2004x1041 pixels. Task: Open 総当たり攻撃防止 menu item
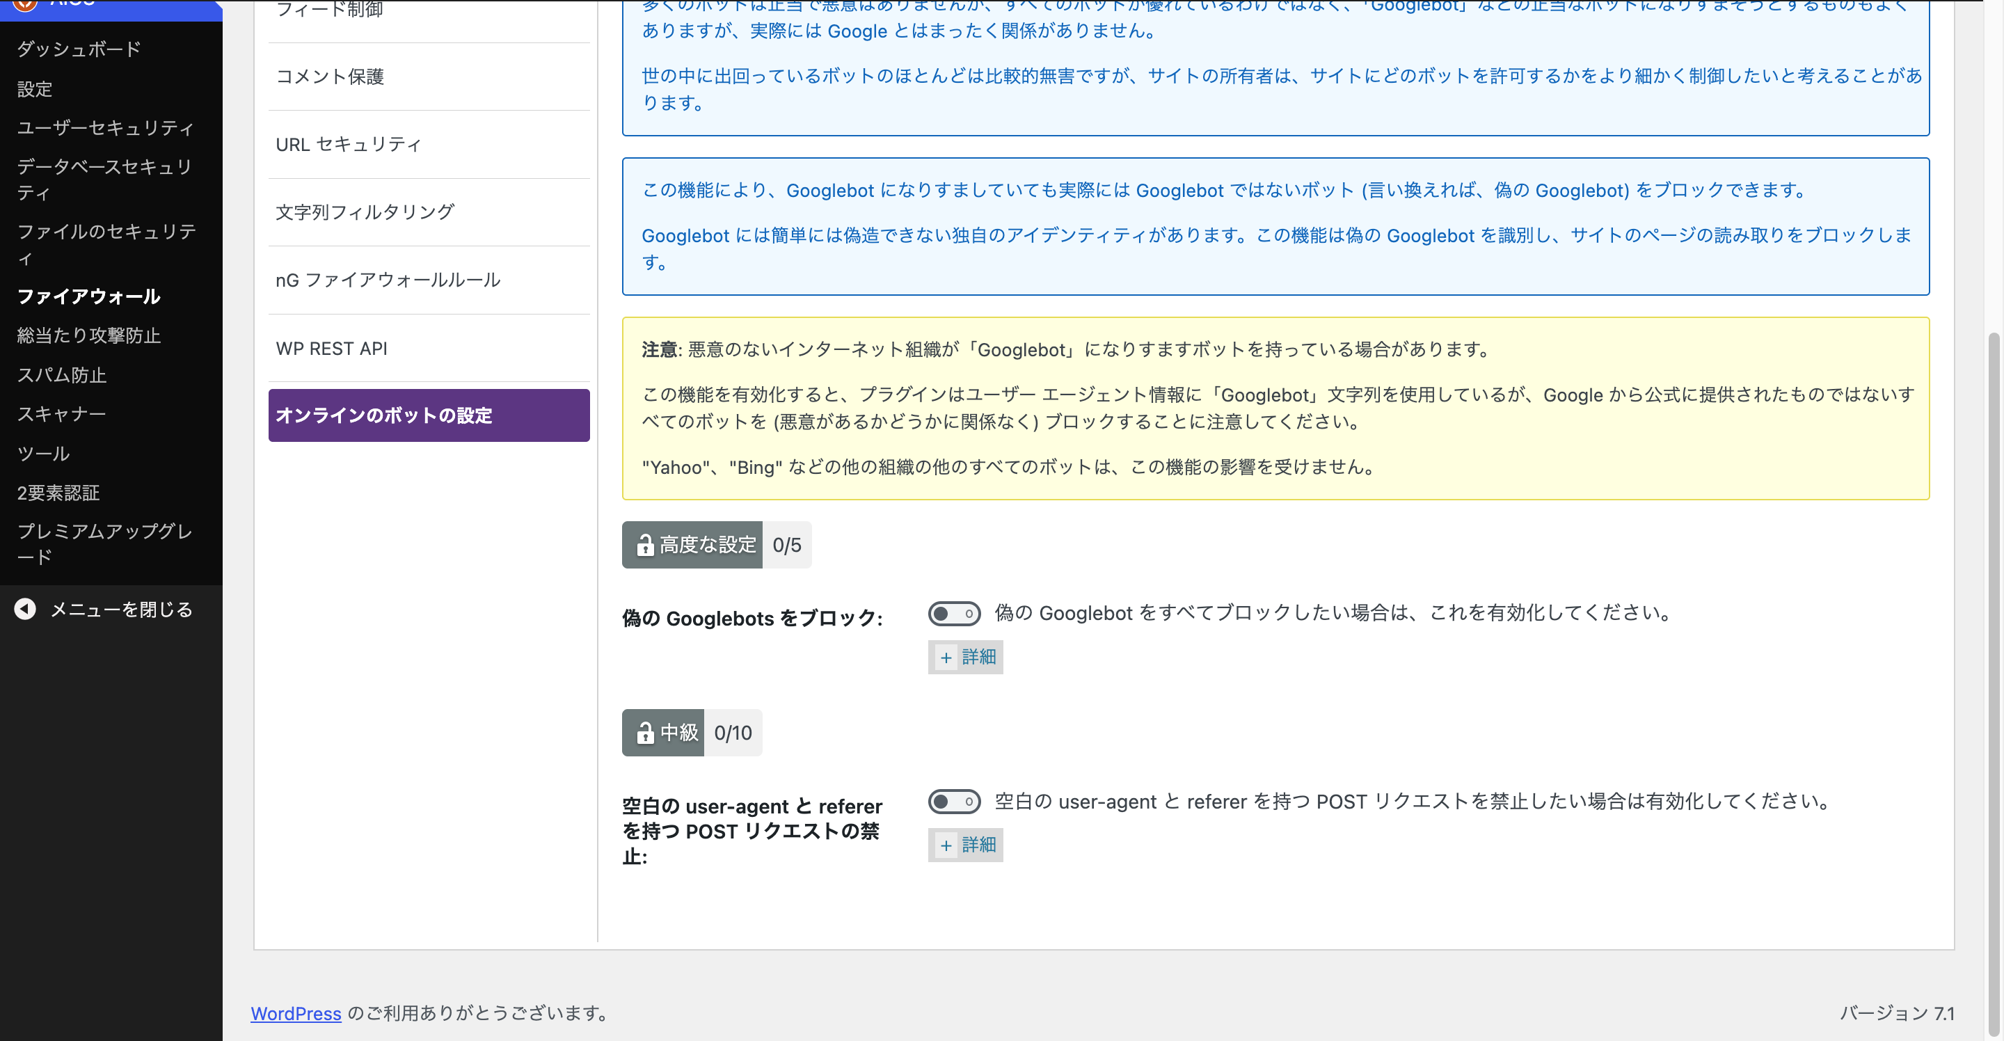[x=88, y=335]
